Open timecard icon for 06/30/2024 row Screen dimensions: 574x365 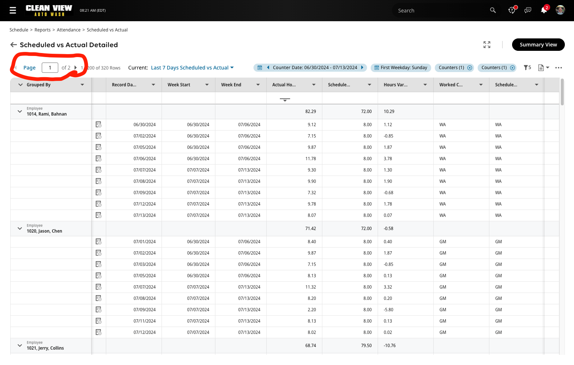pos(99,125)
